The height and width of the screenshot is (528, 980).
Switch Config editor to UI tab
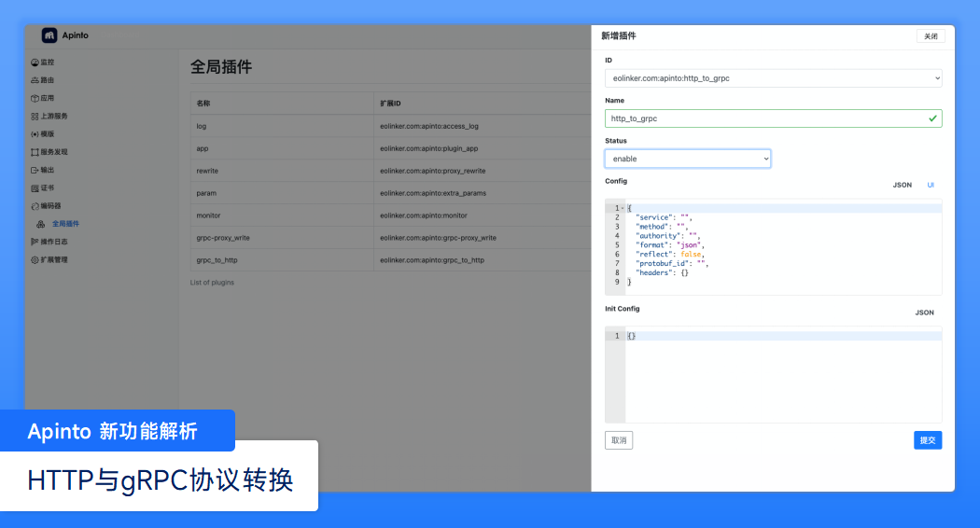point(931,185)
